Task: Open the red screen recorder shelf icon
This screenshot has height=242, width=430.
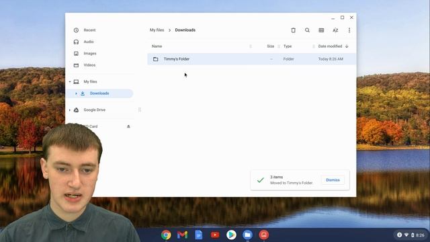Action: point(264,235)
